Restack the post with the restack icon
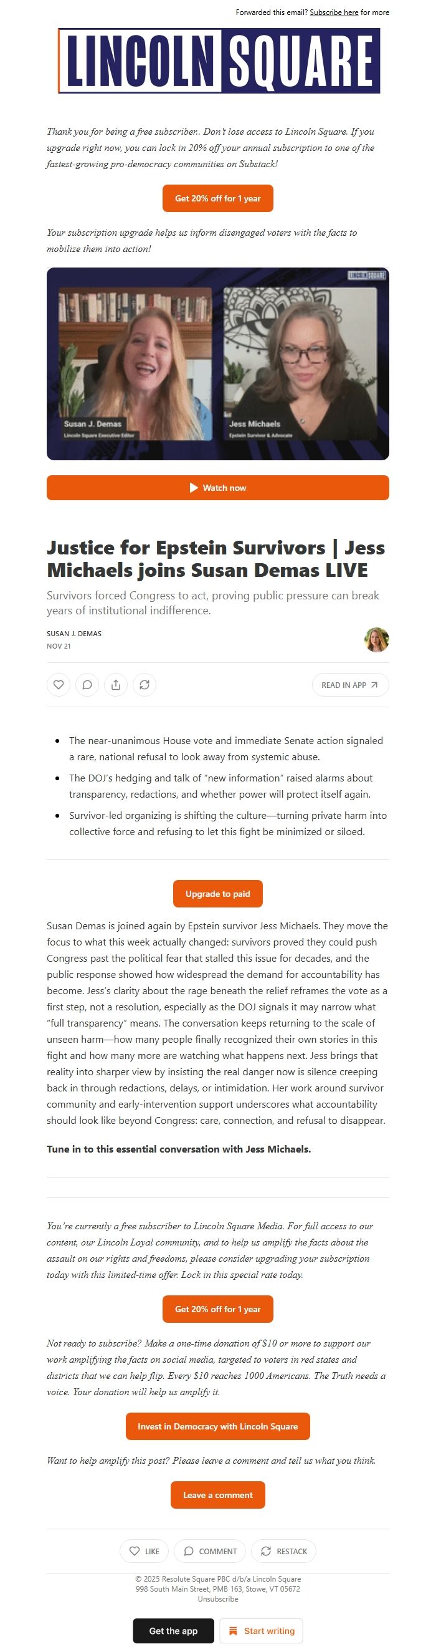The width and height of the screenshot is (436, 1649). 145,684
